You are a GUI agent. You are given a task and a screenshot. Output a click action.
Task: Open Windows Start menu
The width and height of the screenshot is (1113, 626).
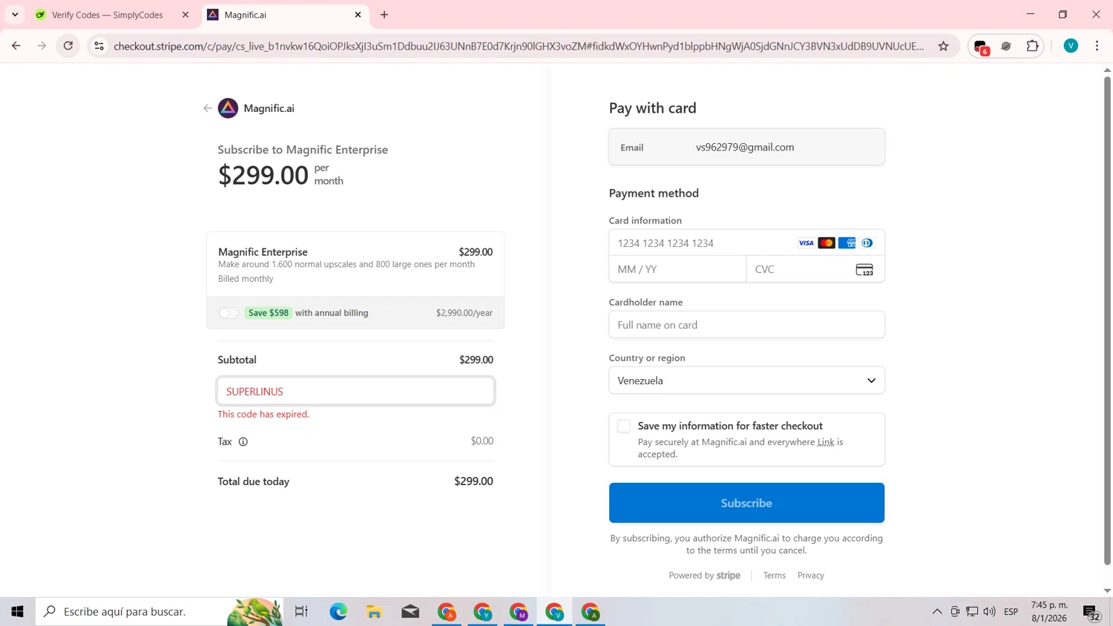pos(17,612)
